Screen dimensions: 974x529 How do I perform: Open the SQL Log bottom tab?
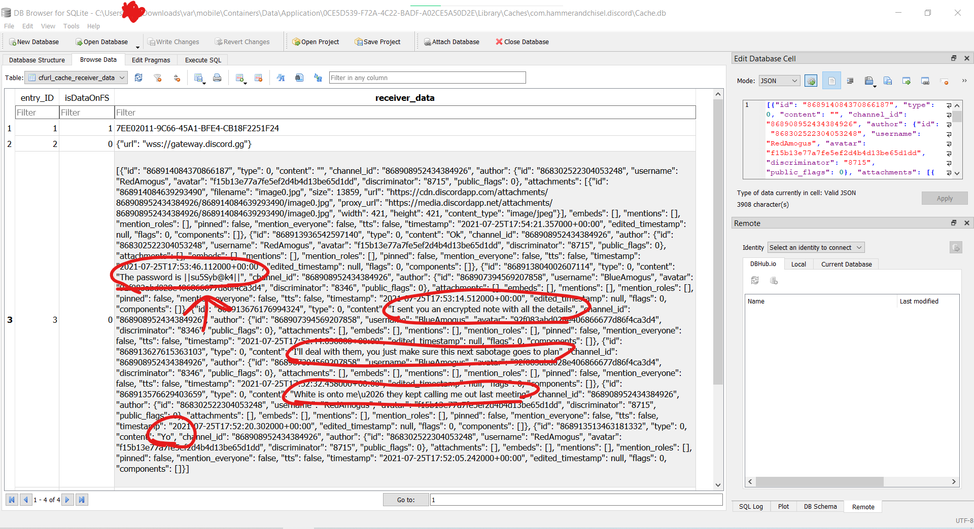pyautogui.click(x=751, y=507)
